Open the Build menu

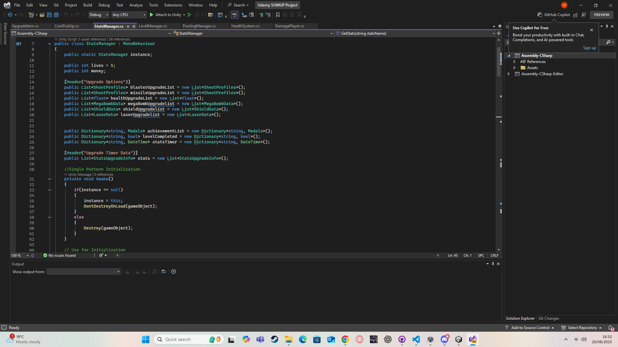(x=88, y=5)
